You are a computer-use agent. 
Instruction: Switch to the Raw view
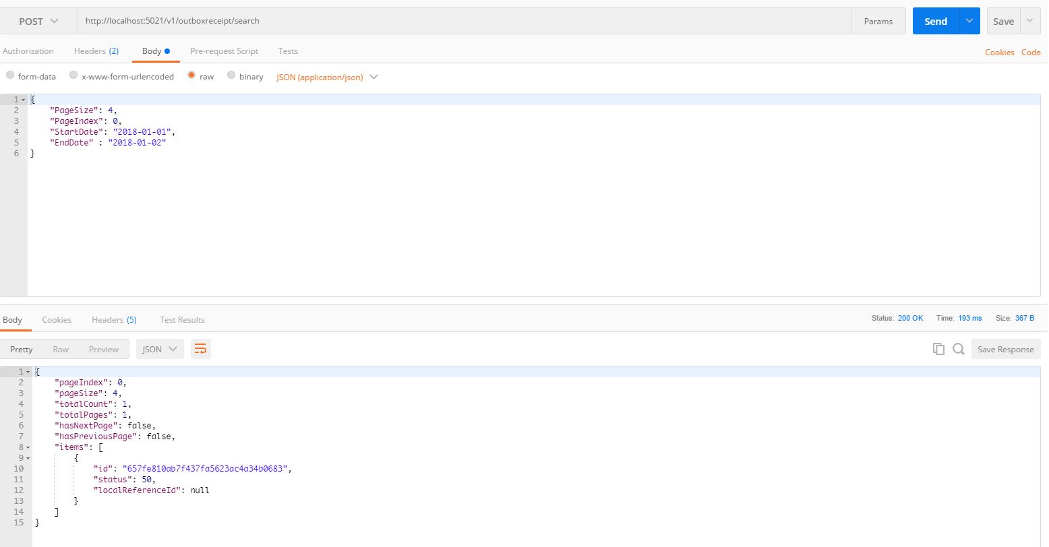coord(61,349)
